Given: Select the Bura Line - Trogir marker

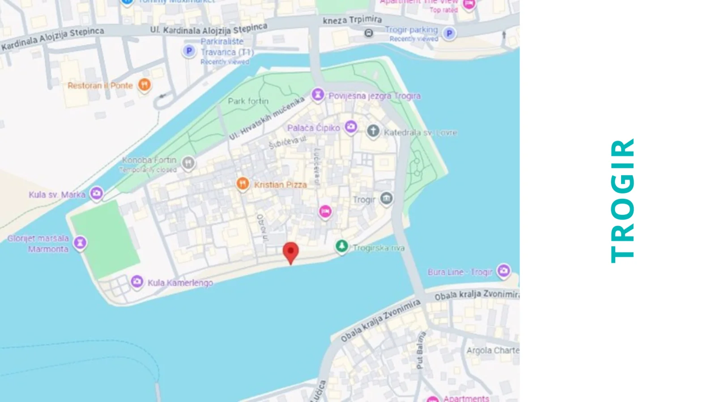Looking at the screenshot, I should click(x=503, y=270).
